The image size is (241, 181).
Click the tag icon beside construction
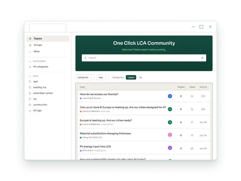pyautogui.click(x=30, y=105)
